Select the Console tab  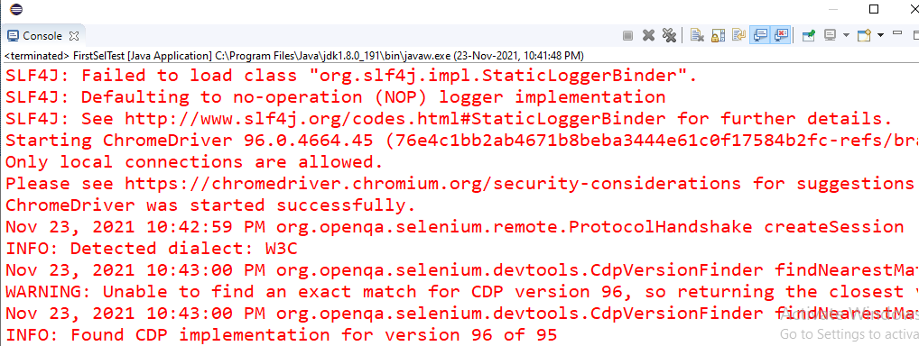36,36
